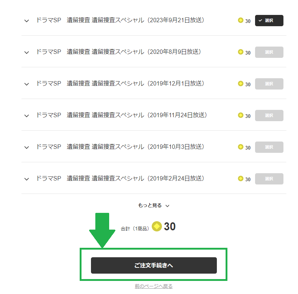Click coin icon for 2019年10月3日 episode

click(x=241, y=147)
